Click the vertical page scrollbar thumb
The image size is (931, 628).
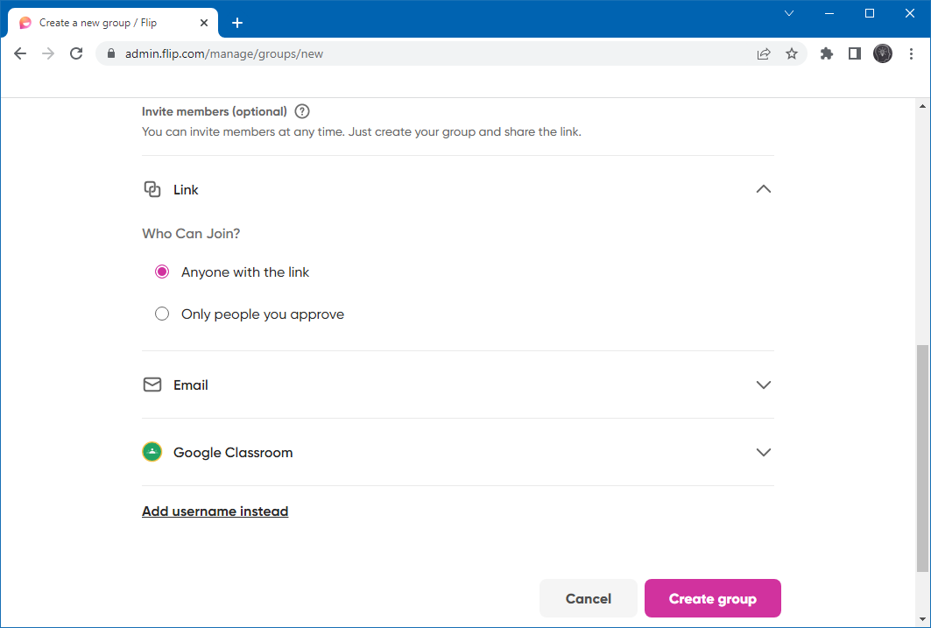[x=921, y=455]
